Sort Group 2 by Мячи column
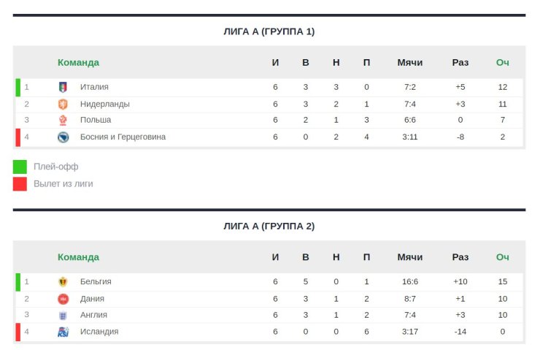Screen dimensions: 540x350 [410, 257]
